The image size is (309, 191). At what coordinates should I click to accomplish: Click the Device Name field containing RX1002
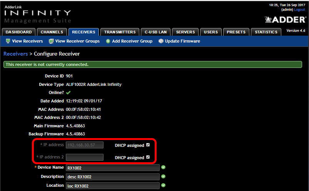[x=112, y=168]
